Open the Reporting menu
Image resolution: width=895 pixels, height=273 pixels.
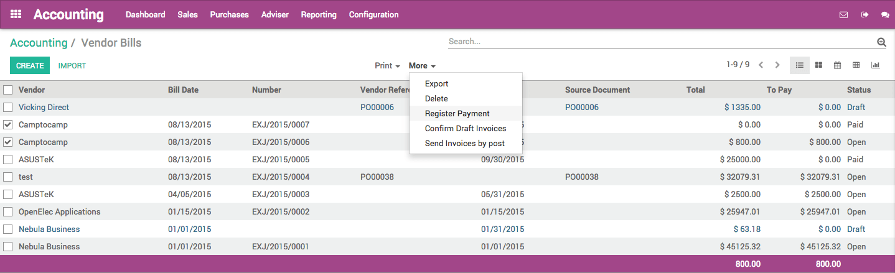tap(319, 15)
